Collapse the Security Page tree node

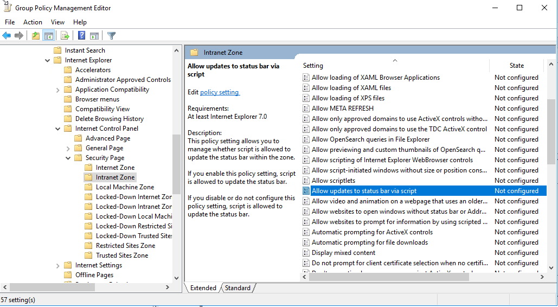pos(68,158)
